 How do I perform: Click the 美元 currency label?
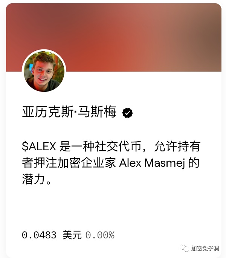(x=72, y=235)
